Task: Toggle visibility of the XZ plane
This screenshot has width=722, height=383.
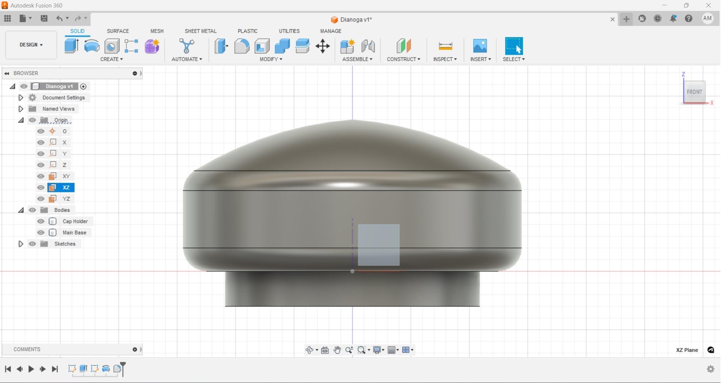Action: click(41, 188)
